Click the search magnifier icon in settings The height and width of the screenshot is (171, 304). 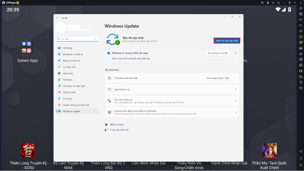coord(95,39)
